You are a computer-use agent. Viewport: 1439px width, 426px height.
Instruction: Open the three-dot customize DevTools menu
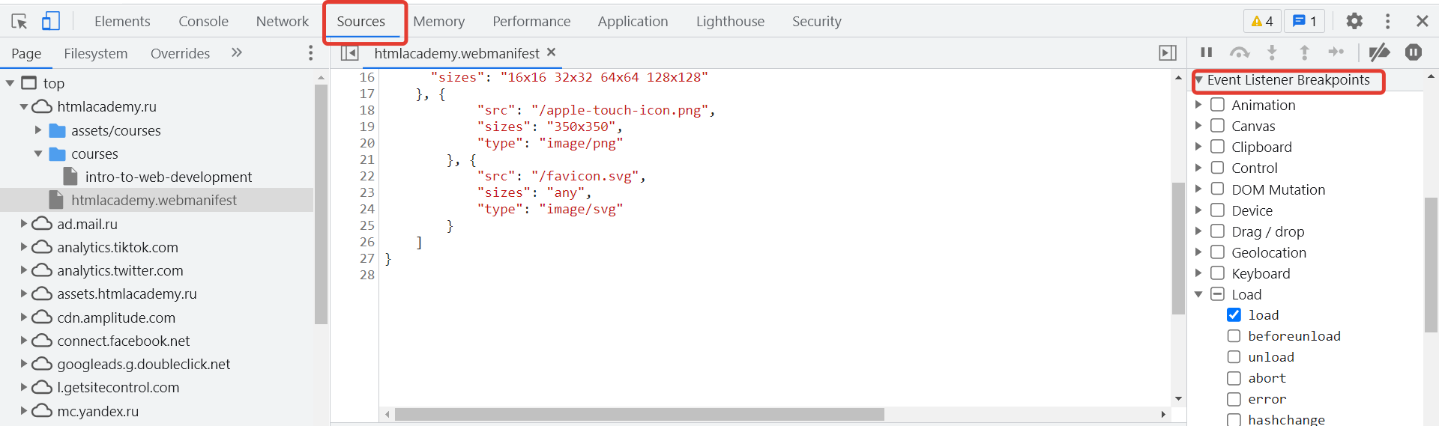click(1387, 22)
